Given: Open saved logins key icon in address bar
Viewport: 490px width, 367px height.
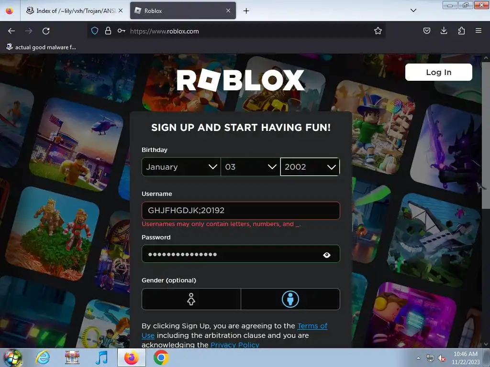Looking at the screenshot, I should 122,31.
